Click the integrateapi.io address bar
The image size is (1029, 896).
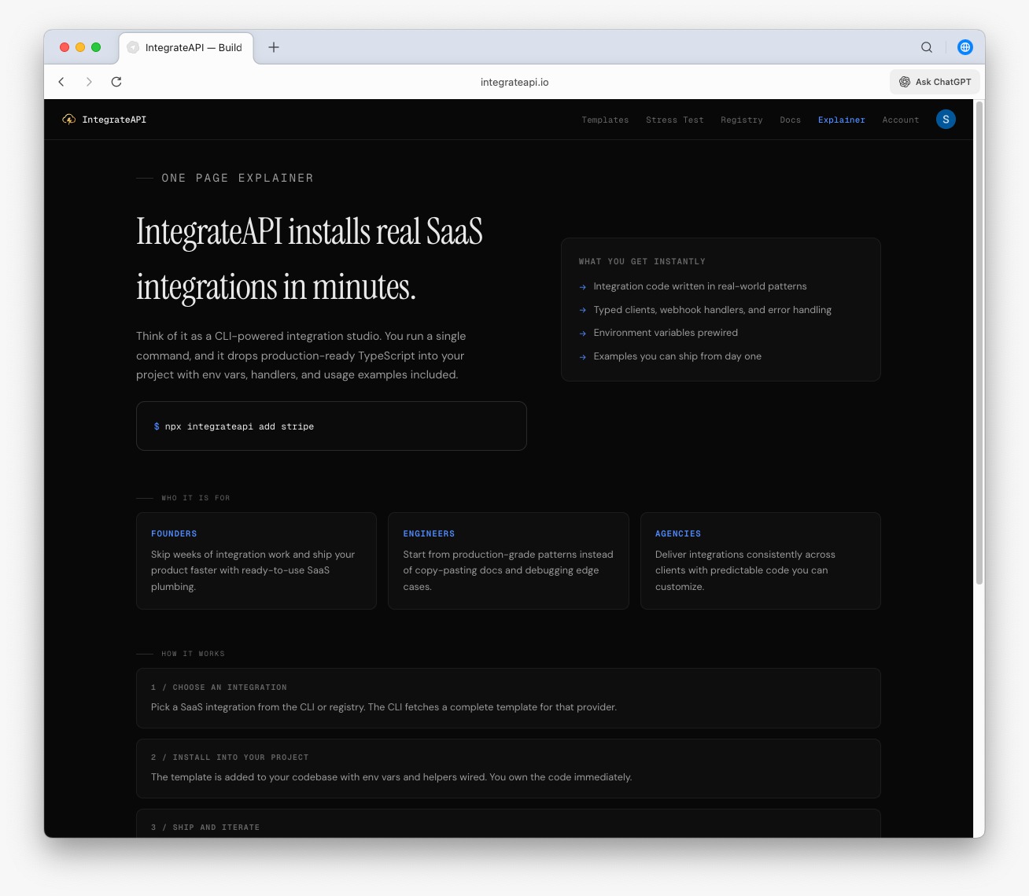(514, 82)
